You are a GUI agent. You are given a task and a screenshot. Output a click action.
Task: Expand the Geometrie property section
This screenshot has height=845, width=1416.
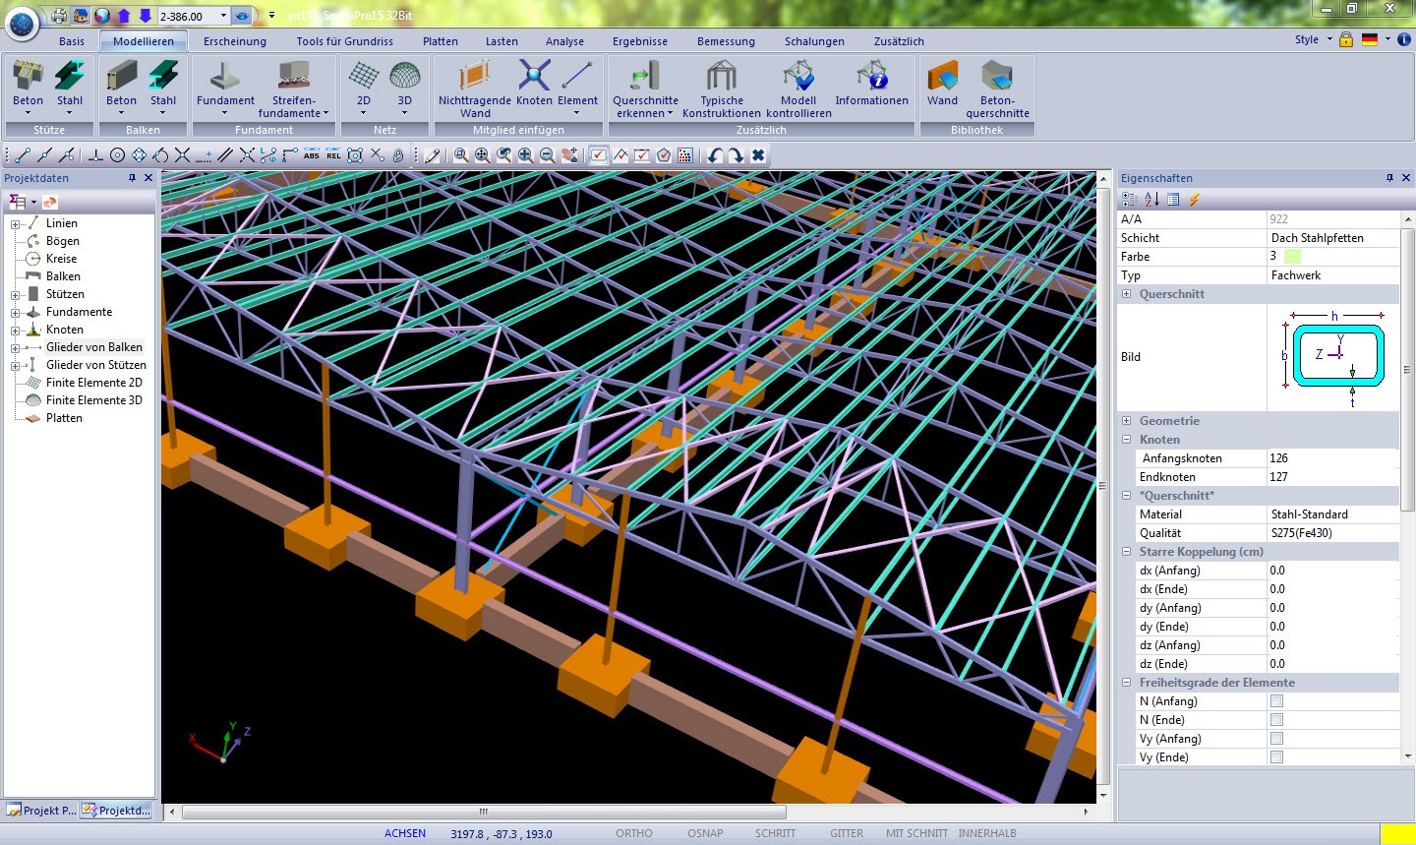1127,421
